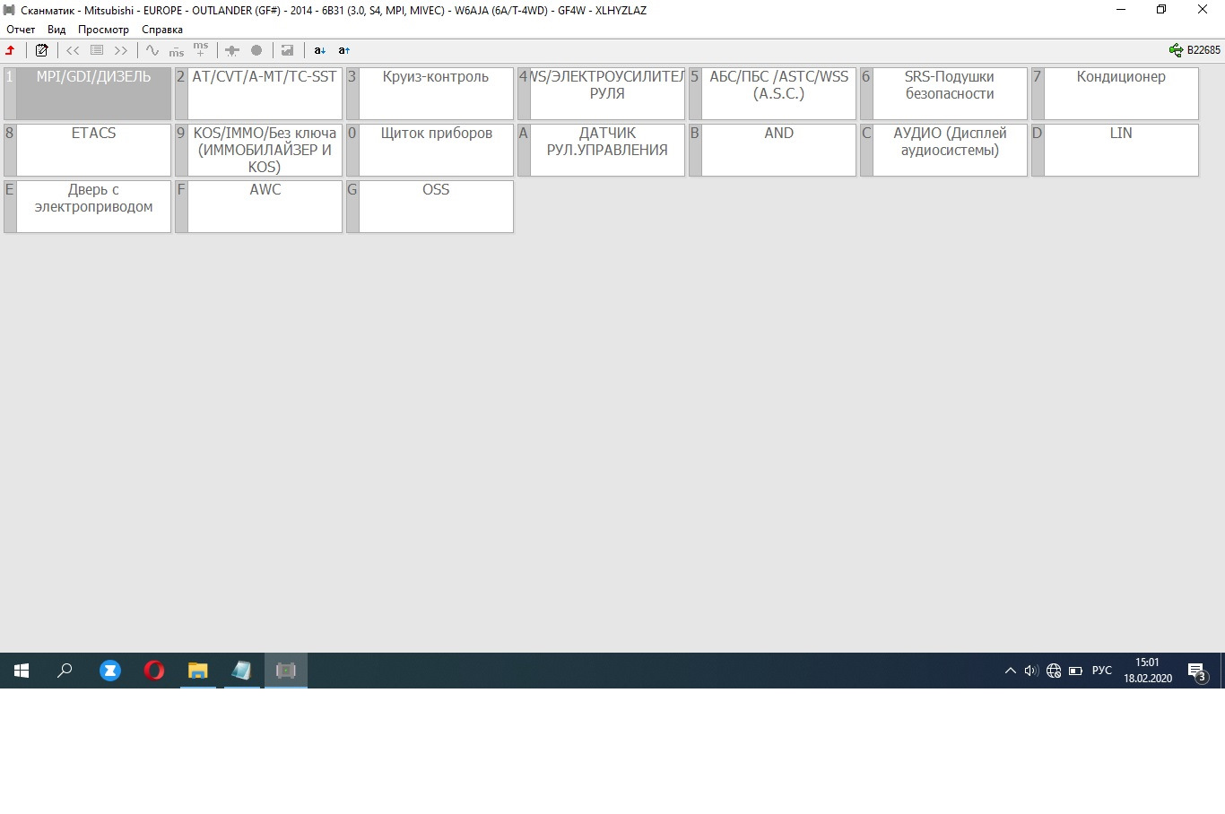1225x814 pixels.
Task: Open the notepad-like app in taskbar
Action: (242, 671)
